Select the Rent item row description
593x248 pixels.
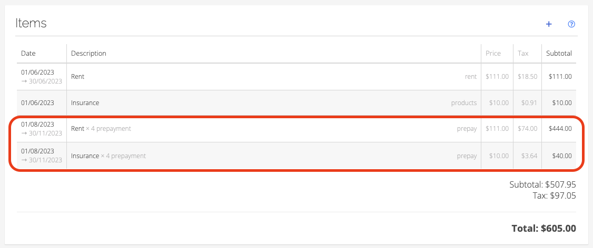pos(77,76)
